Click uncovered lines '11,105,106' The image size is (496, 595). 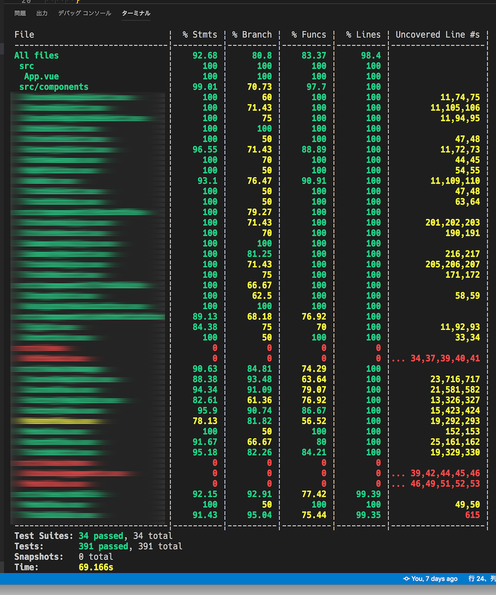pos(455,108)
